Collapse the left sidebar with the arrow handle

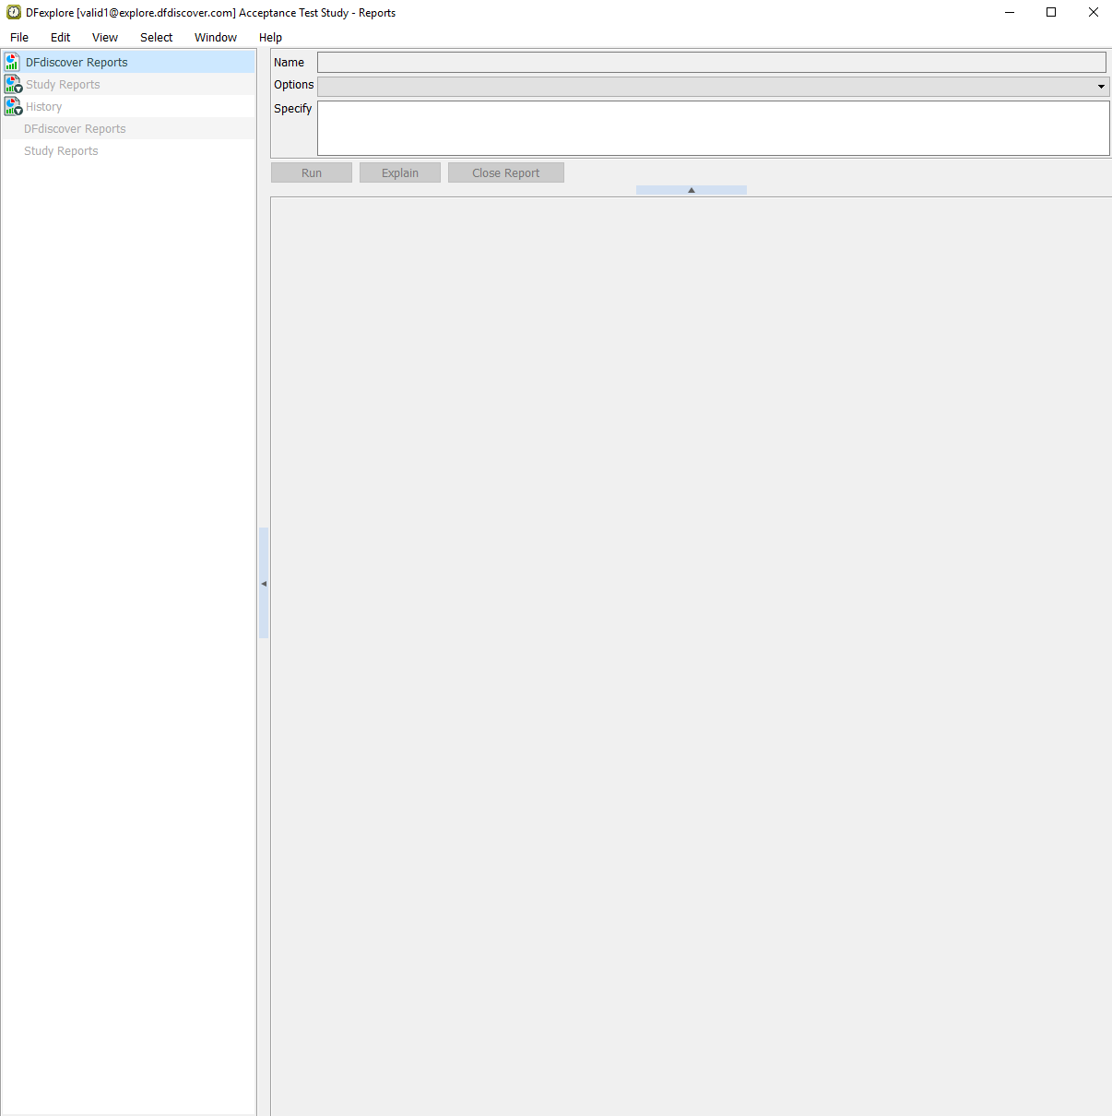tap(264, 583)
